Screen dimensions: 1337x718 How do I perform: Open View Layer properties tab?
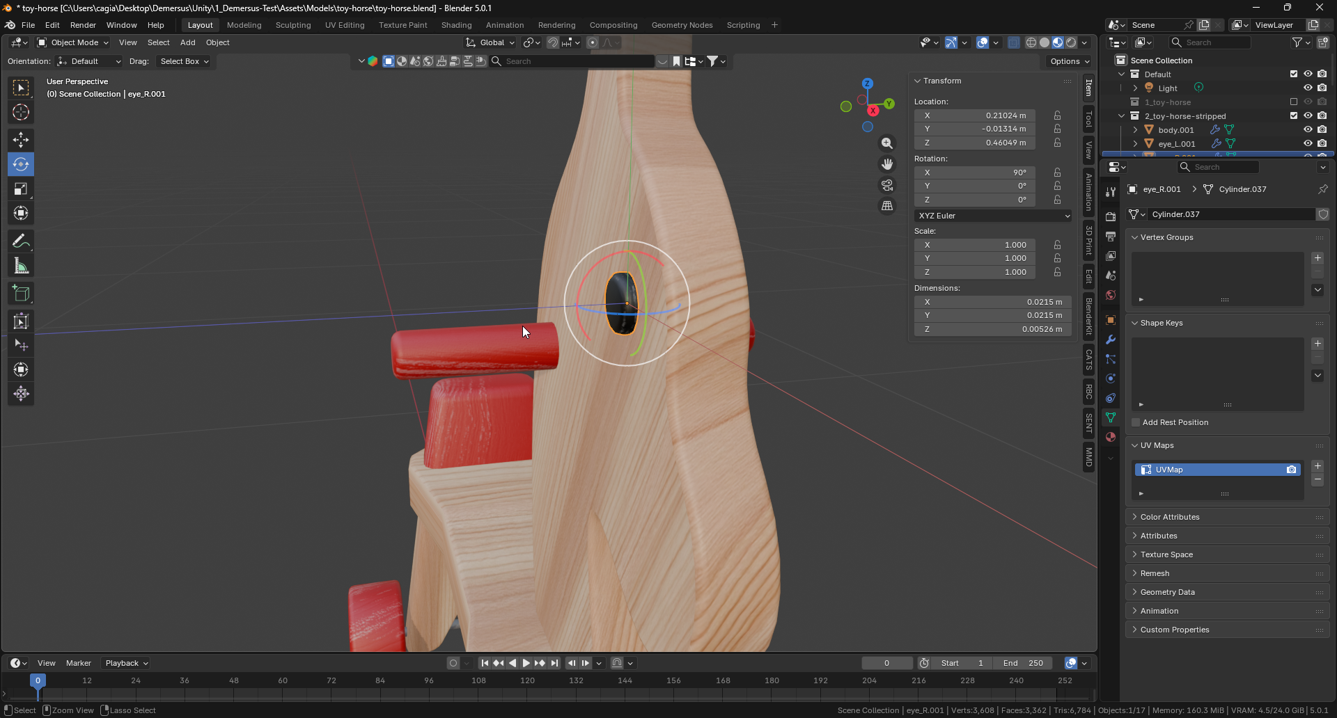1111,256
